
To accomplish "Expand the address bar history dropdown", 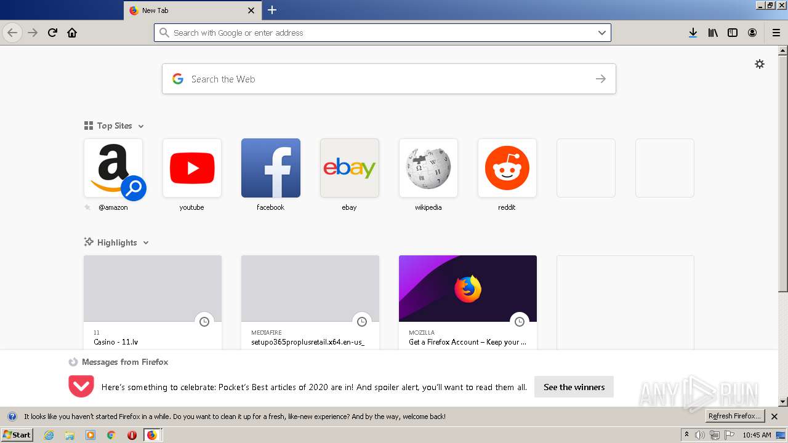I will (602, 33).
